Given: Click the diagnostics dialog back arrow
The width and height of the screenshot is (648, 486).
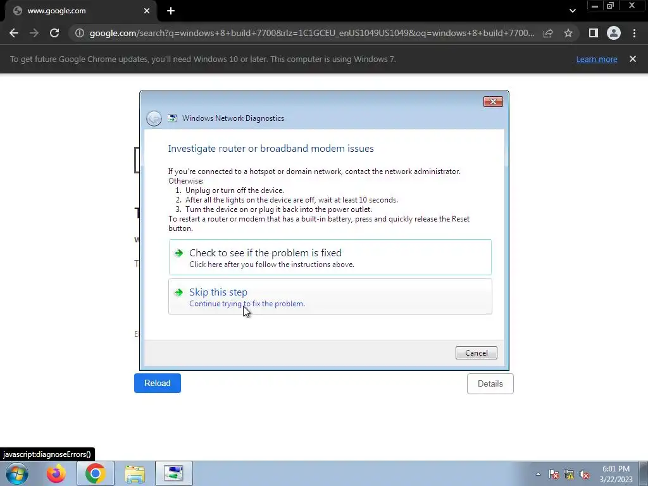Looking at the screenshot, I should 154,118.
